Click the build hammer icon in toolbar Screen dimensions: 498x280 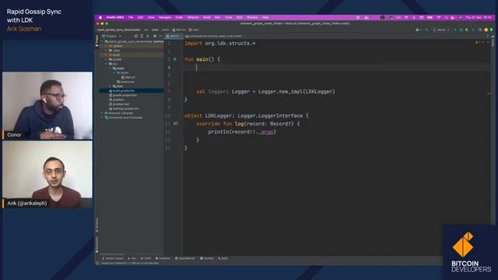(x=427, y=30)
